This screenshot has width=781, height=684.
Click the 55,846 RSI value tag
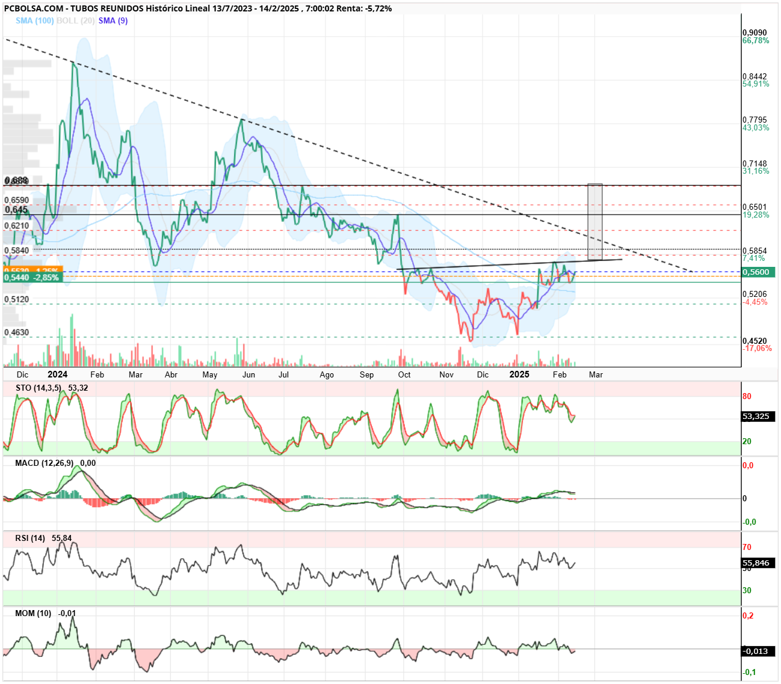point(759,563)
